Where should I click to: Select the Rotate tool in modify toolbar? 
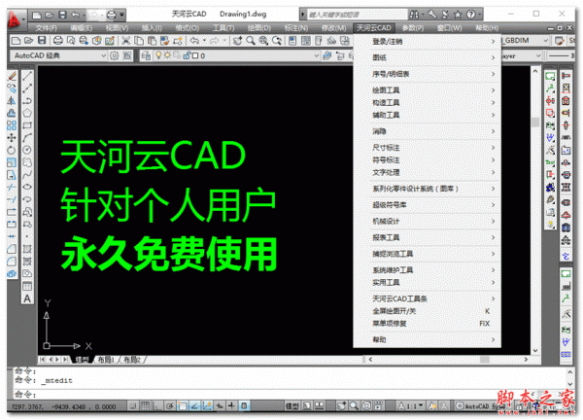(x=12, y=150)
